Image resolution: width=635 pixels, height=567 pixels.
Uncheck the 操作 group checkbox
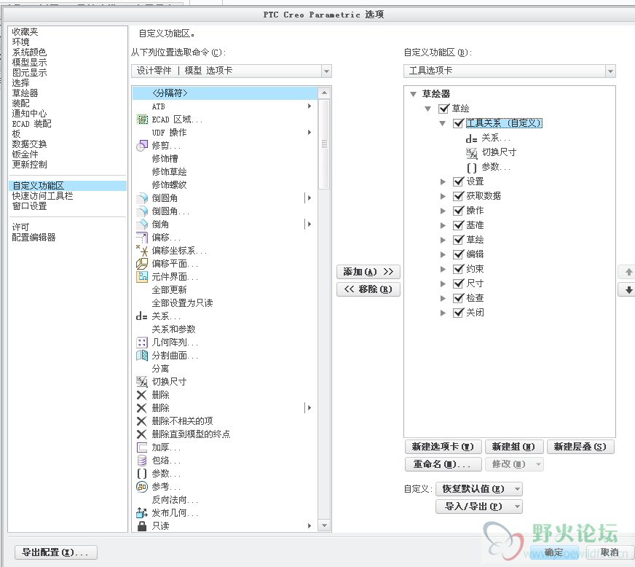pyautogui.click(x=459, y=211)
